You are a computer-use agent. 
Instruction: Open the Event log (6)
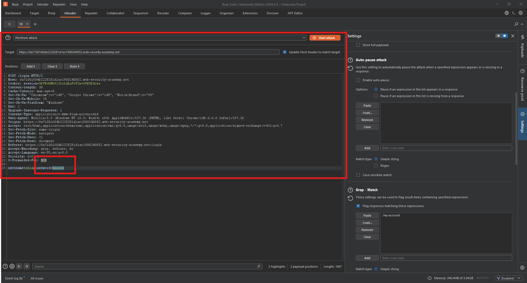[x=14, y=278]
